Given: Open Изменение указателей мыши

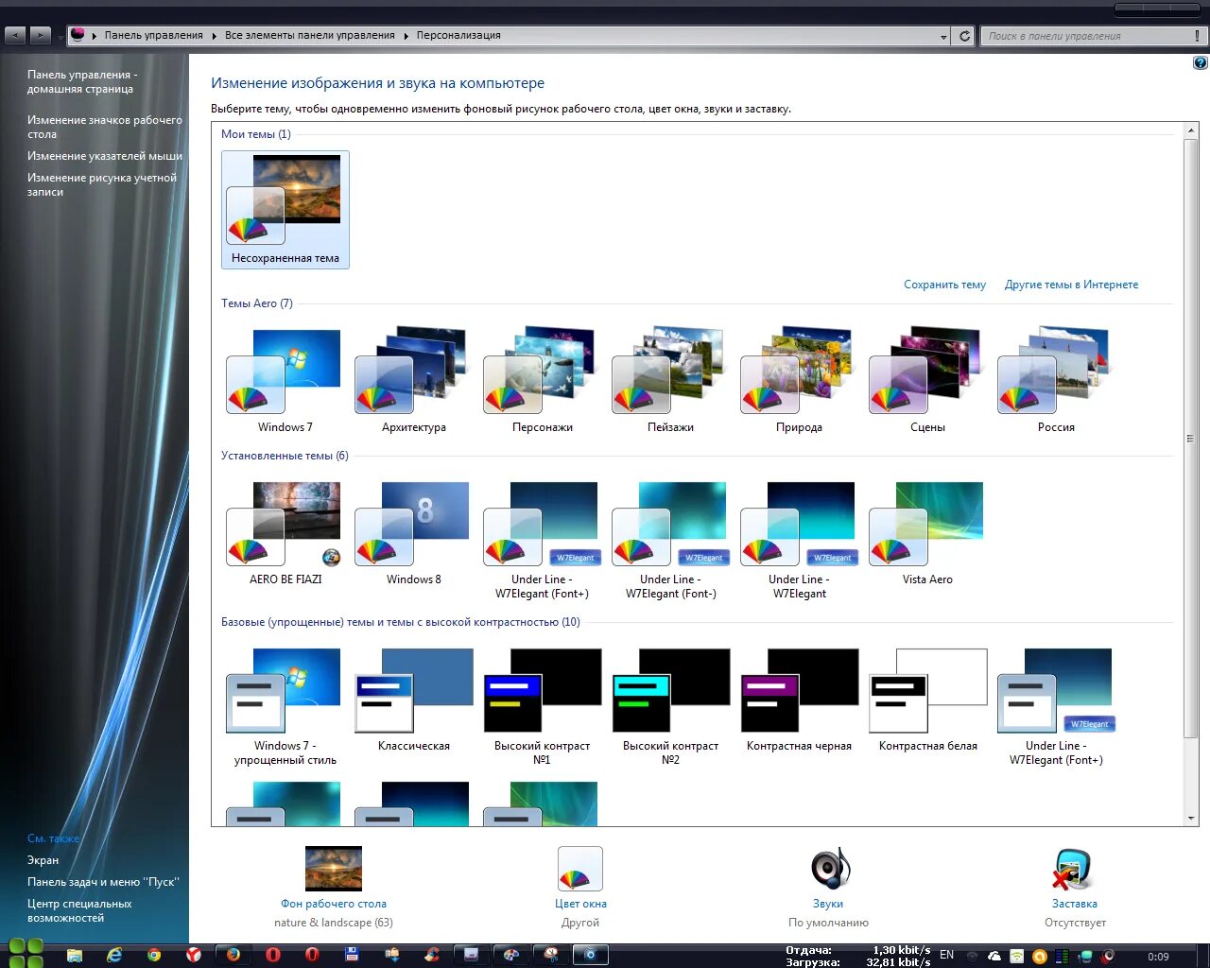Looking at the screenshot, I should (x=105, y=156).
